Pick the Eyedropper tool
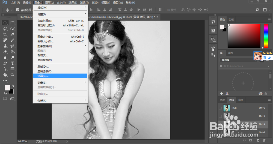This screenshot has width=273, height=144. 13,34
